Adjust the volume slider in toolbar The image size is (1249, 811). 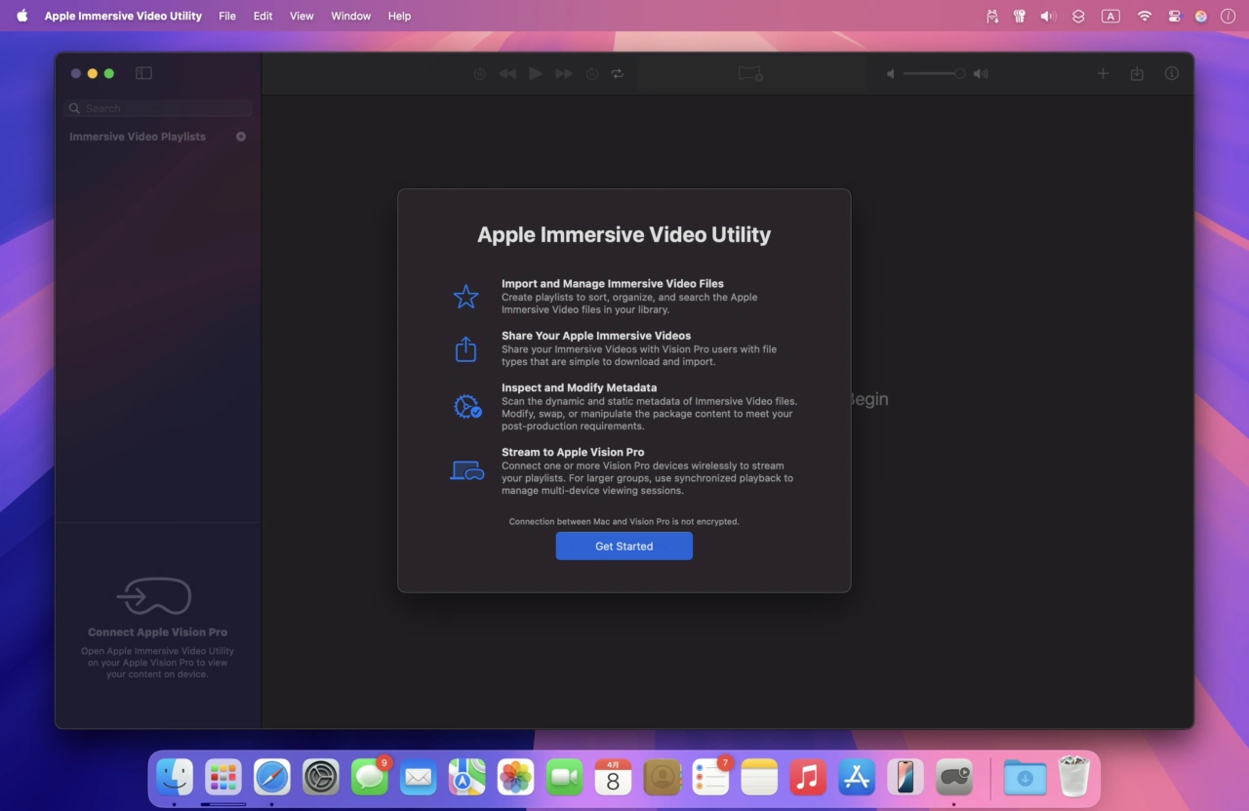pyautogui.click(x=933, y=73)
